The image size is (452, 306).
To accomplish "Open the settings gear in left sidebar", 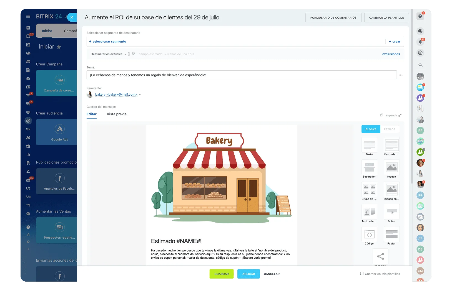I will point(28,242).
